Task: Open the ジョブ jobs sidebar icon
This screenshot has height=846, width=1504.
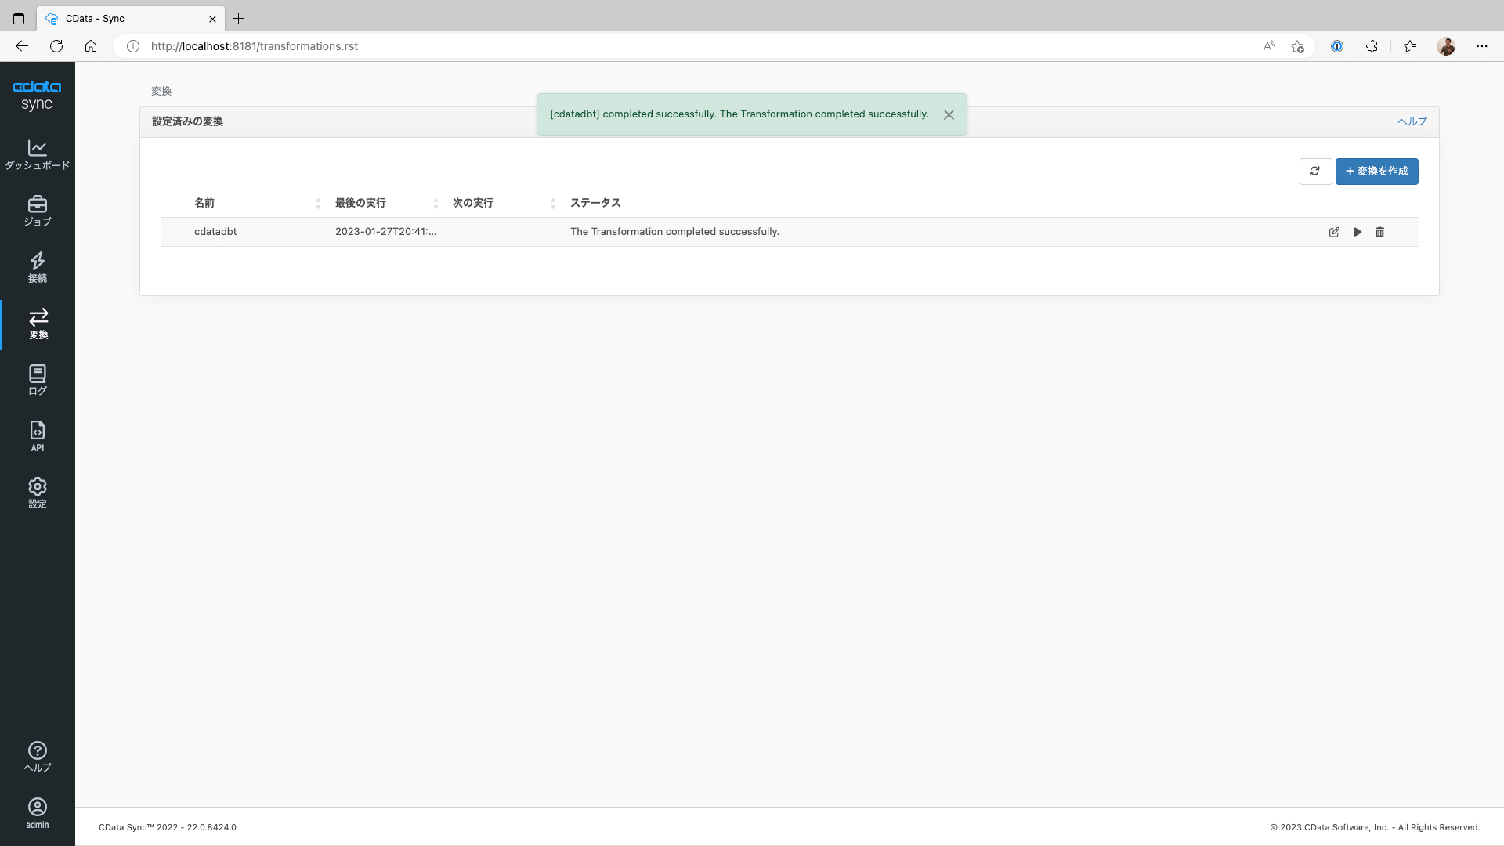Action: point(37,211)
